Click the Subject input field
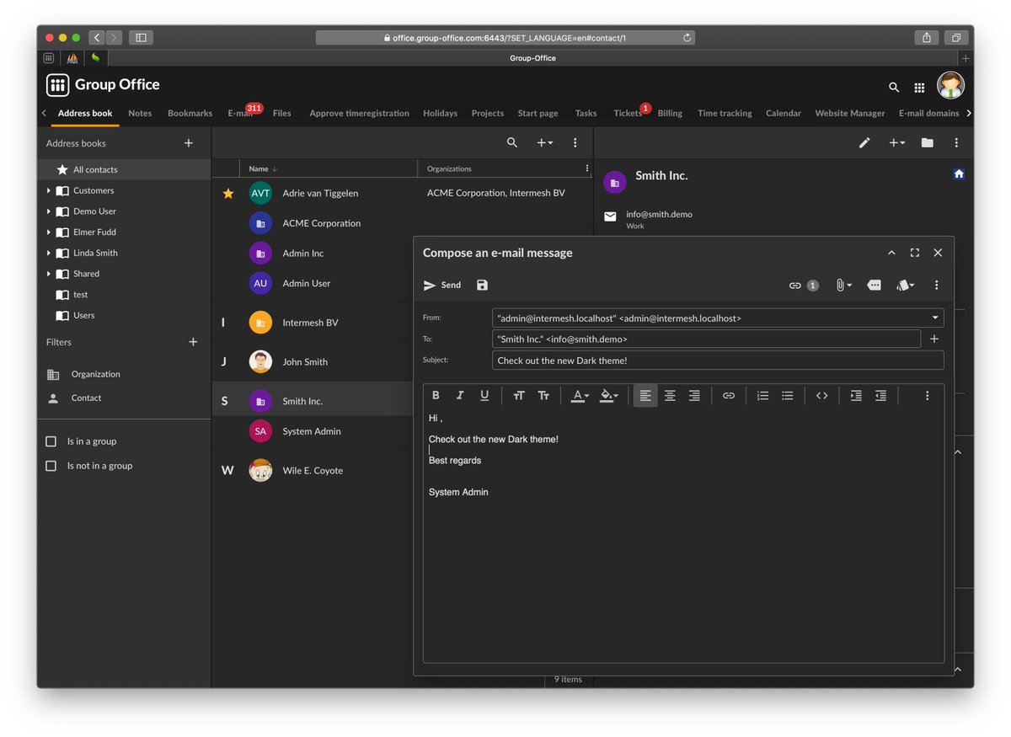1011x737 pixels. tap(718, 360)
